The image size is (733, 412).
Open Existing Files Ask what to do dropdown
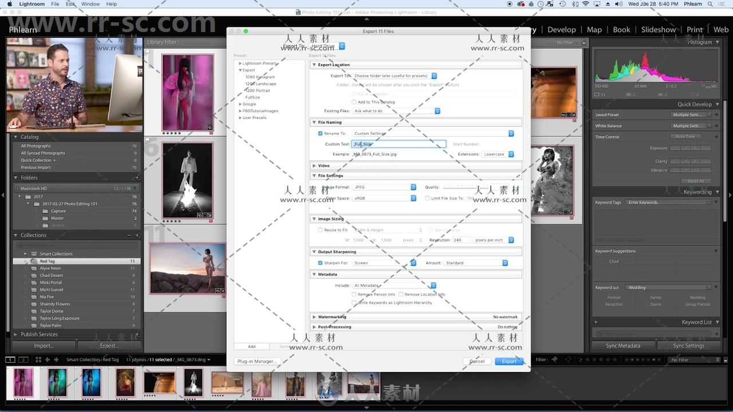(x=396, y=111)
